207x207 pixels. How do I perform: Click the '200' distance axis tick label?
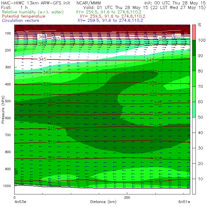click(x=127, y=197)
